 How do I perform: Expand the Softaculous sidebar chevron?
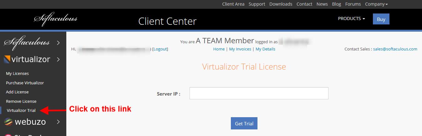point(58,43)
